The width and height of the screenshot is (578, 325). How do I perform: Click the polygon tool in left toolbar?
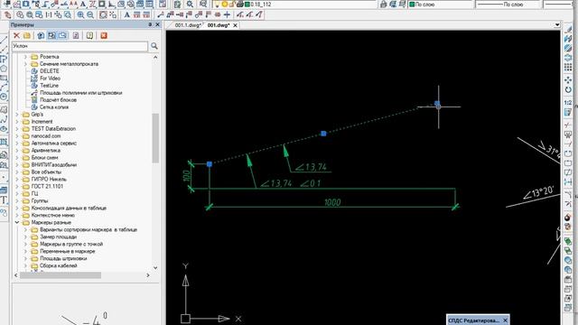tap(4, 69)
